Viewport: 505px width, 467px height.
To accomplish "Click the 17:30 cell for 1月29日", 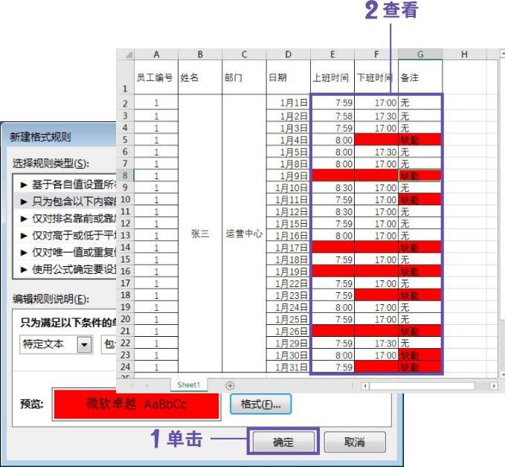I will point(376,344).
